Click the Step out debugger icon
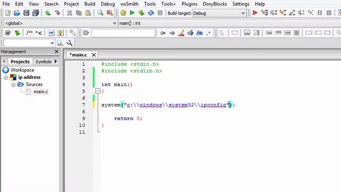The width and height of the screenshot is (341, 192). [x=292, y=13]
